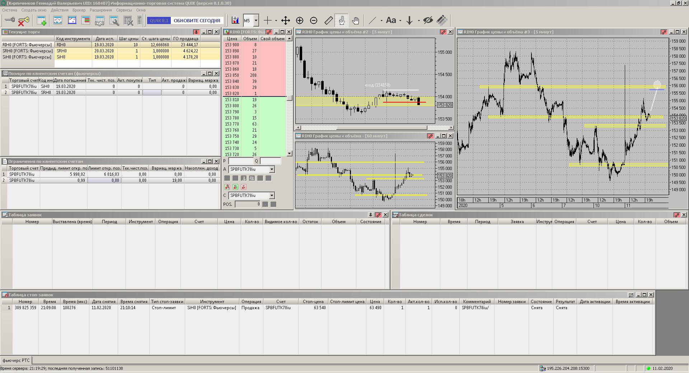Viewport: 689px width, 373px height.
Task: Click the disconnect key icon with red X
Action: pyautogui.click(x=23, y=21)
